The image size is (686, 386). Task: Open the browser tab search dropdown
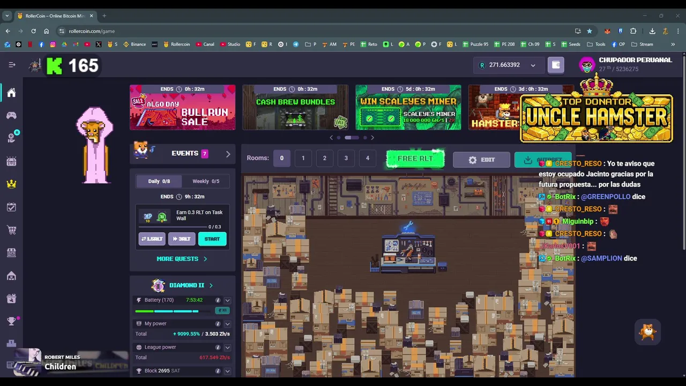(7, 16)
